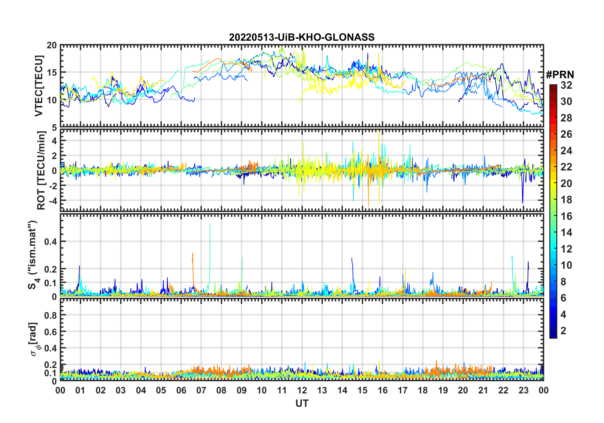Click UT axis tick label "07"

pyautogui.click(x=201, y=390)
